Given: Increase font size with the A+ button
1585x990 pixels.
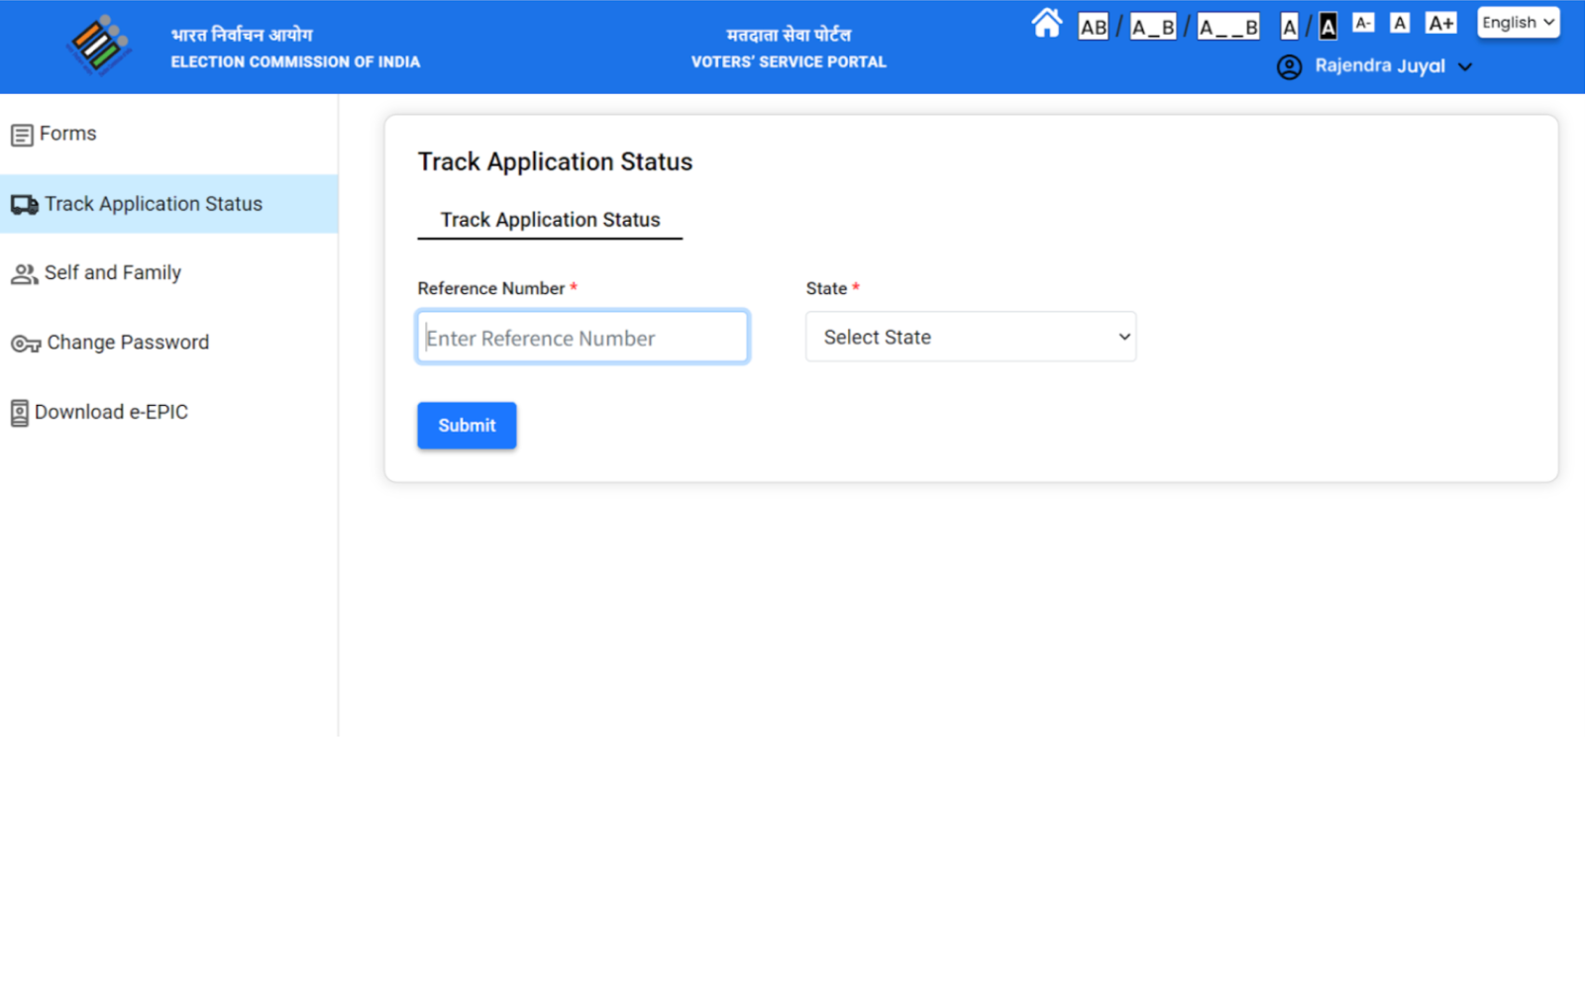Looking at the screenshot, I should 1440,22.
